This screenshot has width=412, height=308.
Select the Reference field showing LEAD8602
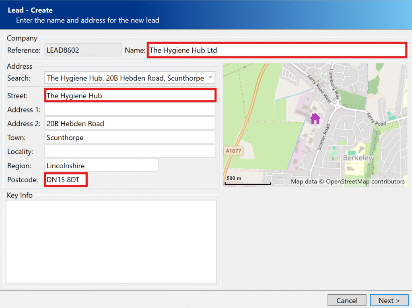click(x=83, y=50)
